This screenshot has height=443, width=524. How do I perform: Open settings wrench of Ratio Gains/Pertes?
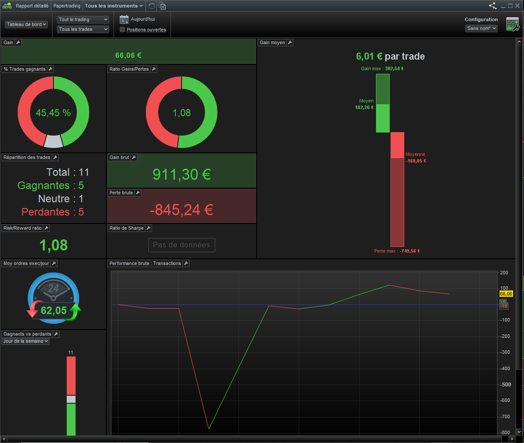(154, 69)
